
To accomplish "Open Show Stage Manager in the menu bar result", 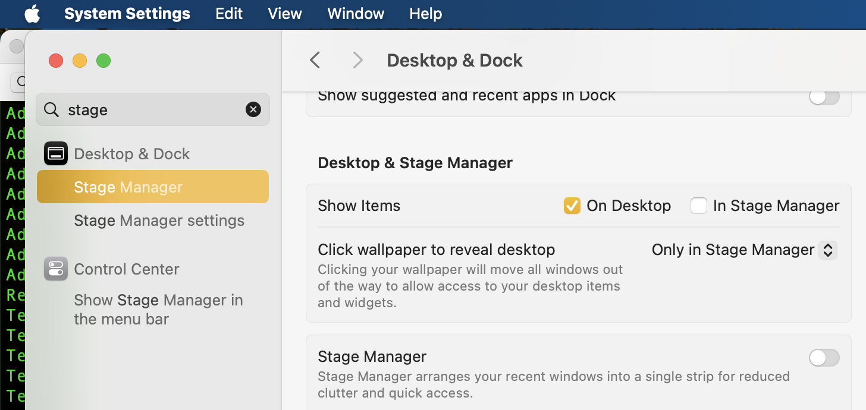I will click(x=158, y=310).
